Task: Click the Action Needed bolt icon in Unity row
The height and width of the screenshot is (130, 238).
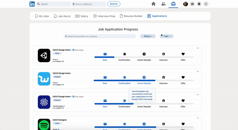Action: (144, 54)
